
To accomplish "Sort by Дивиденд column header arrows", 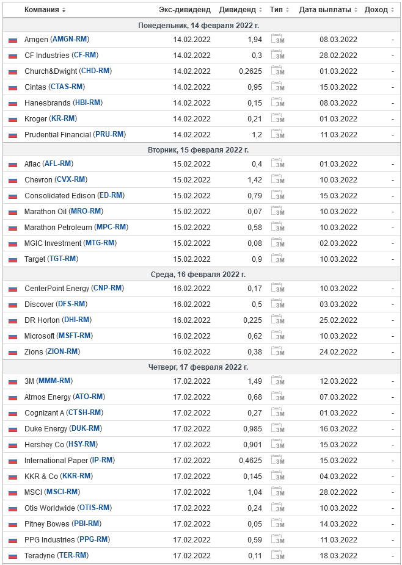I will coord(261,10).
